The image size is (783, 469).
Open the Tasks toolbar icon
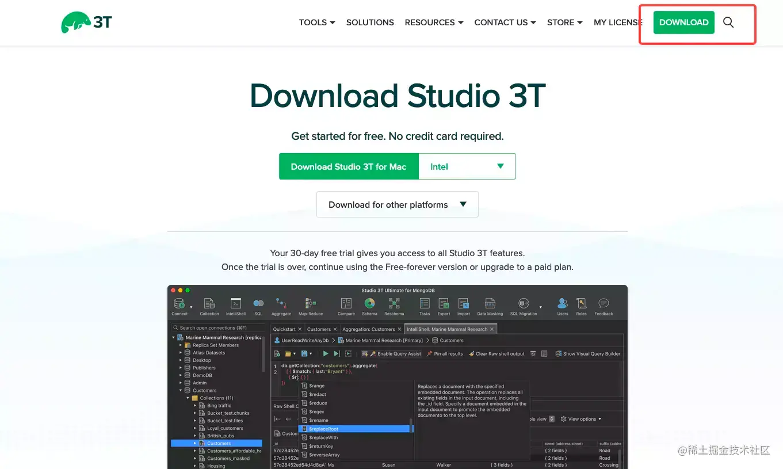click(x=425, y=306)
